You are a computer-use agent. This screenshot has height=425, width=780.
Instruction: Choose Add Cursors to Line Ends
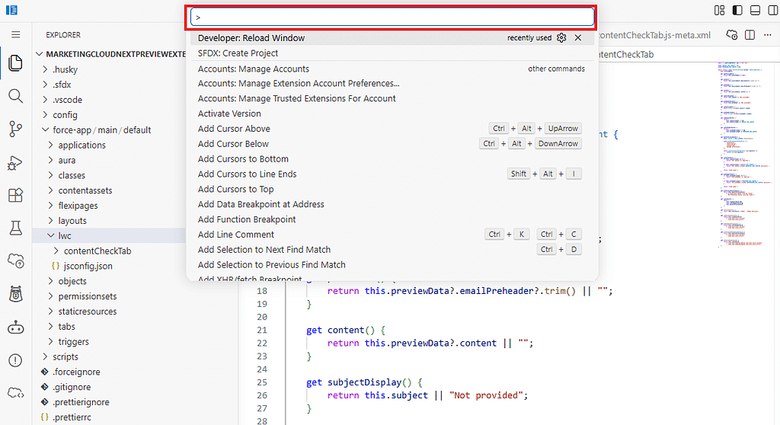tap(392, 174)
